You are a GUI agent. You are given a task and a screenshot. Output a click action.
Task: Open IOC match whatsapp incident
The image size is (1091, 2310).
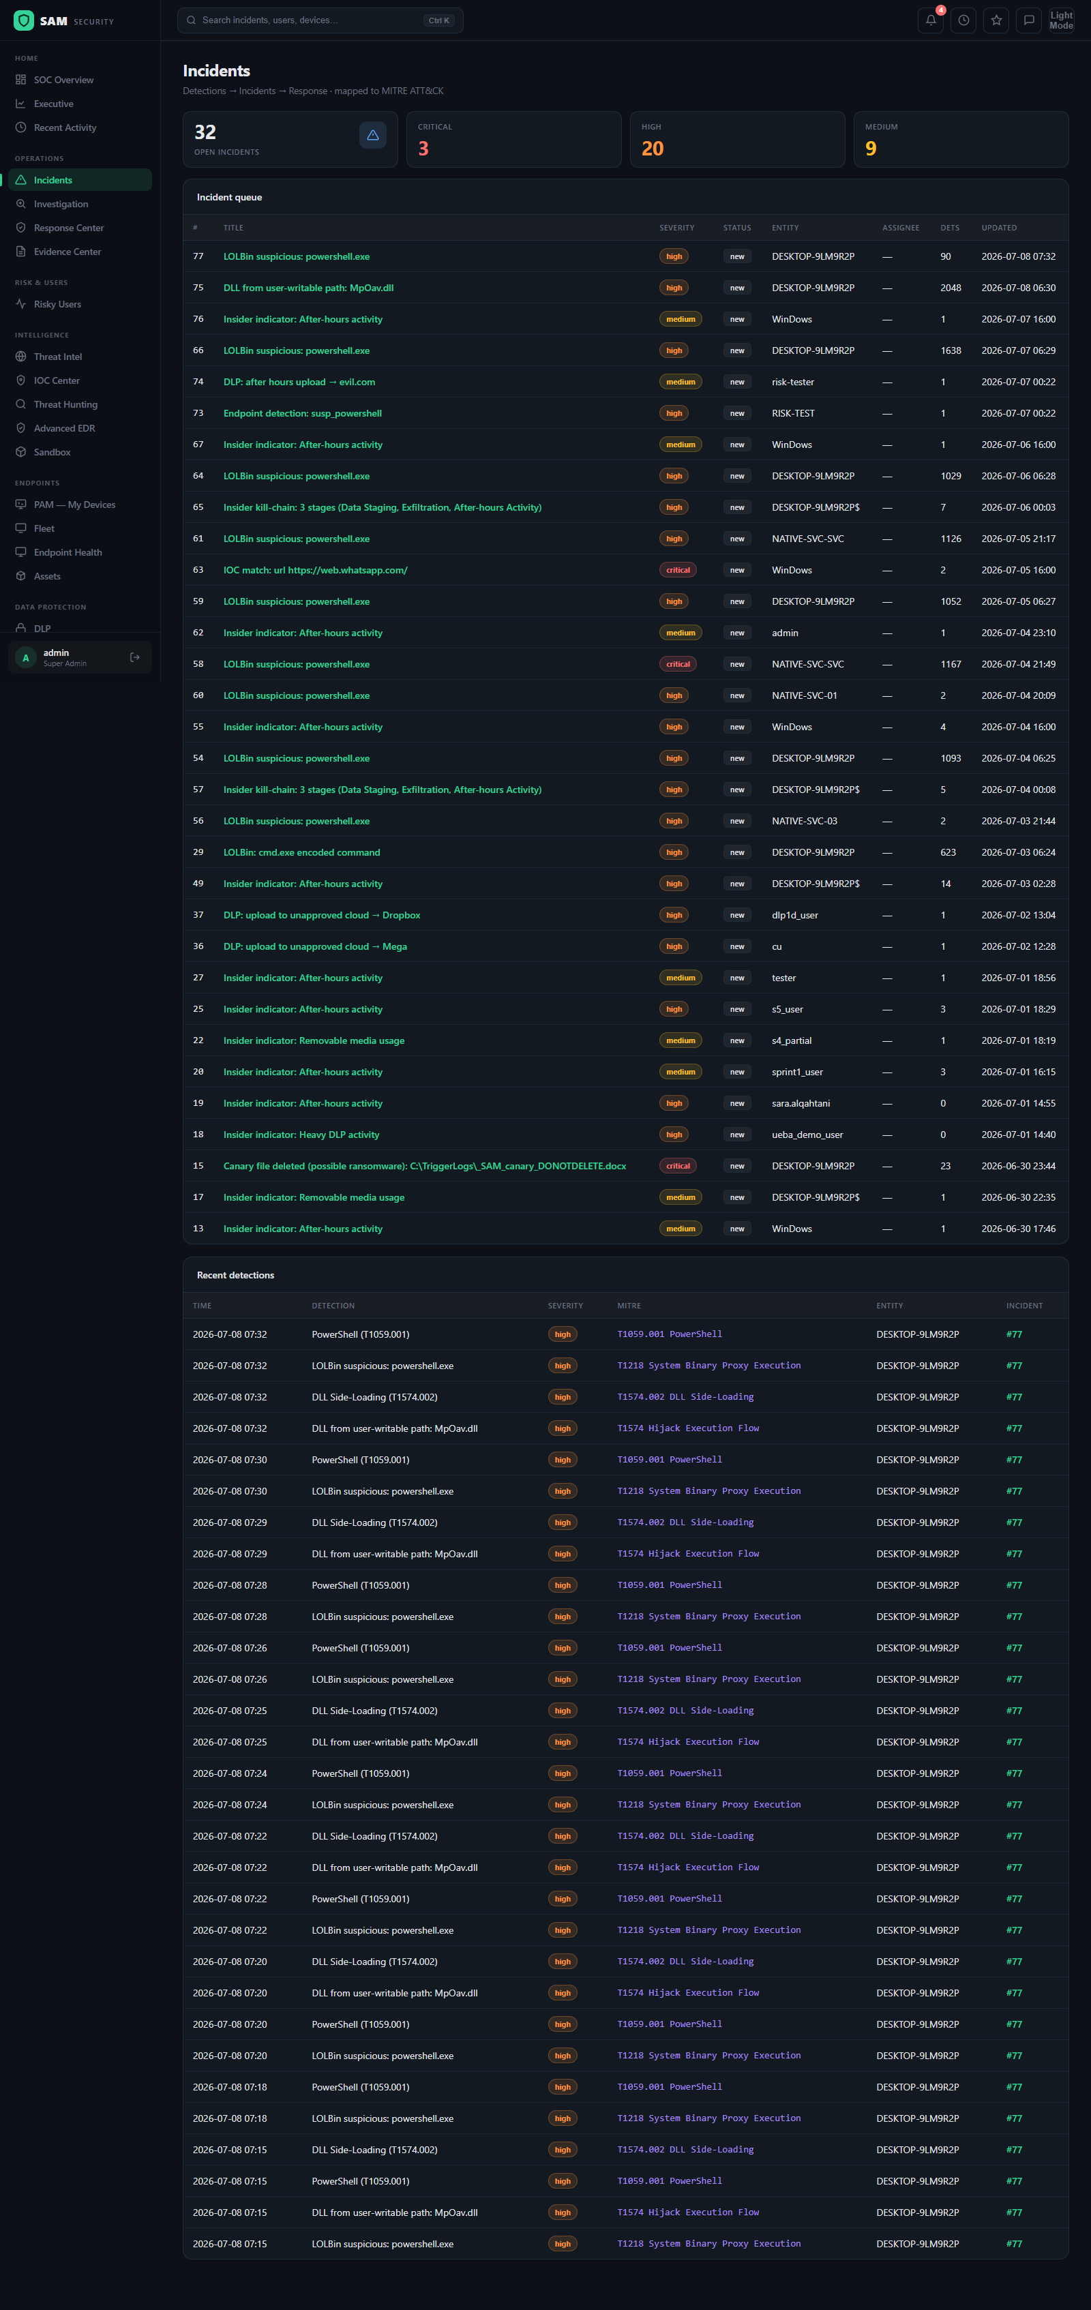316,570
